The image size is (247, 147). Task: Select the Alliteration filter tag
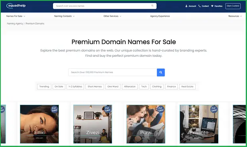(130, 87)
